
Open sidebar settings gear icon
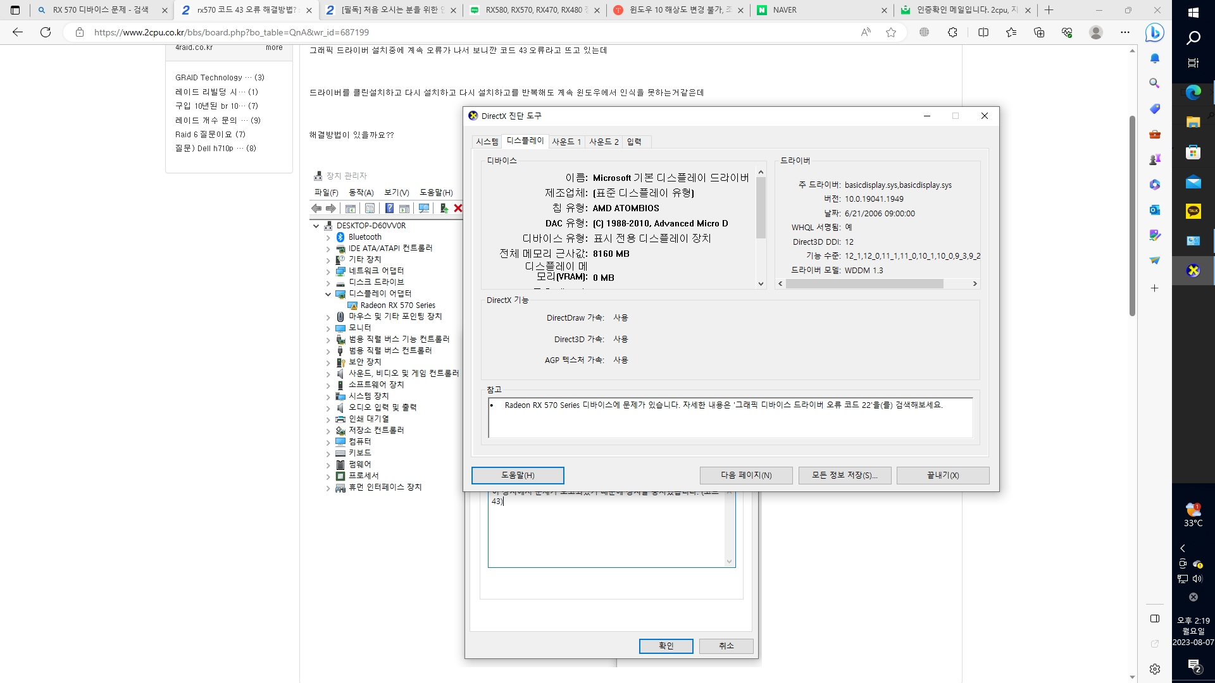point(1154,669)
